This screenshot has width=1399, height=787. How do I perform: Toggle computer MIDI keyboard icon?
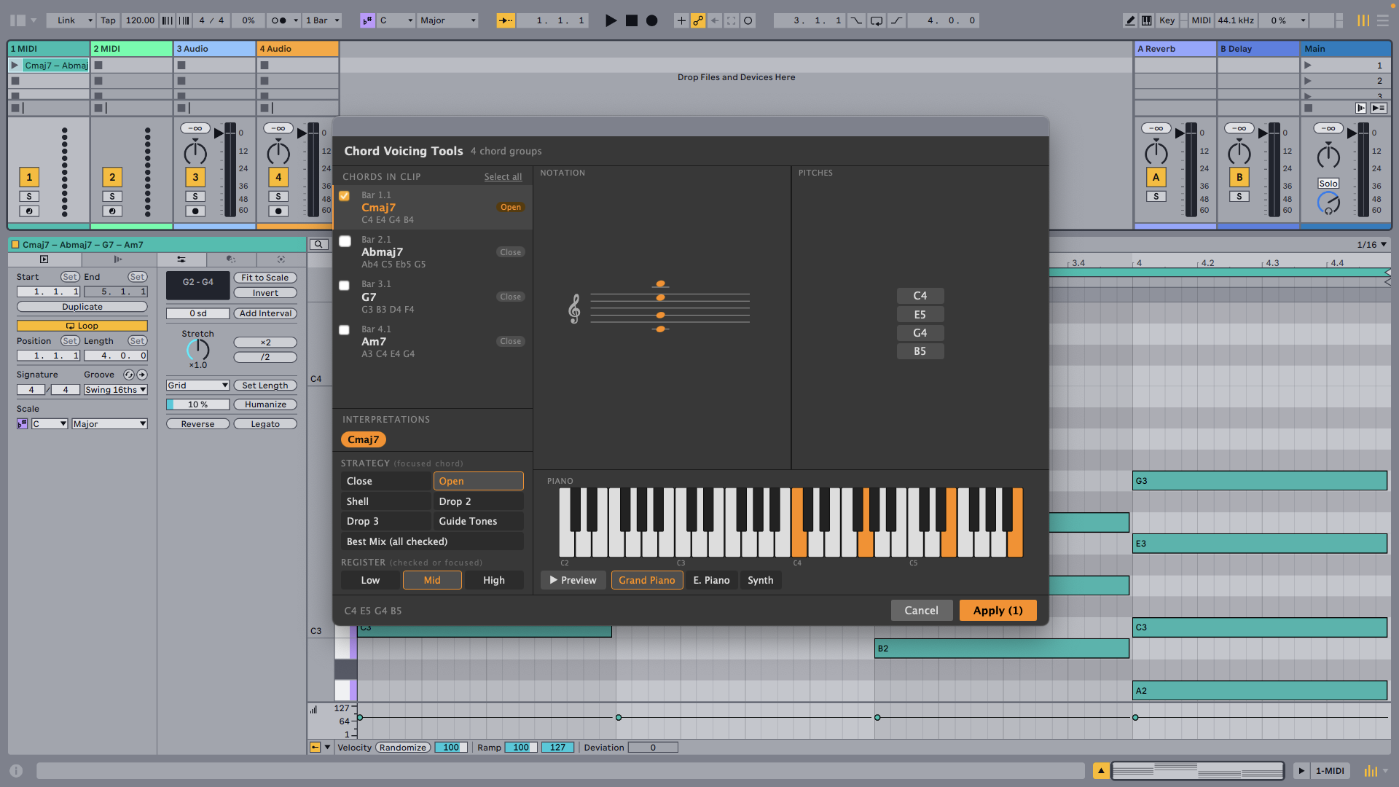click(1146, 20)
